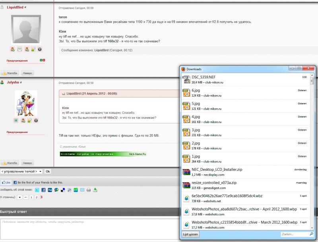318x242 pixels.
Task: Click the green StumbleUpon share icon
Action: click(x=76, y=190)
